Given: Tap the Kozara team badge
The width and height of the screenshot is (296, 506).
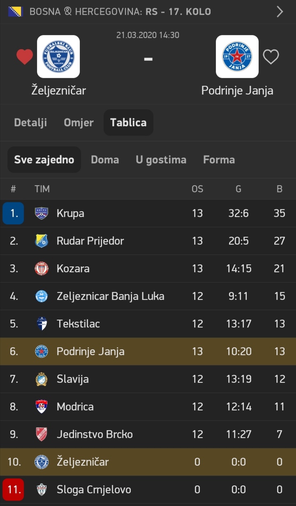Looking at the screenshot, I should [x=42, y=268].
